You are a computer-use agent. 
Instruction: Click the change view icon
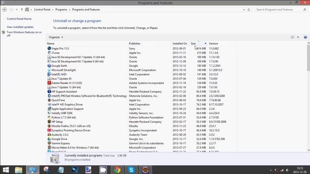point(293,37)
